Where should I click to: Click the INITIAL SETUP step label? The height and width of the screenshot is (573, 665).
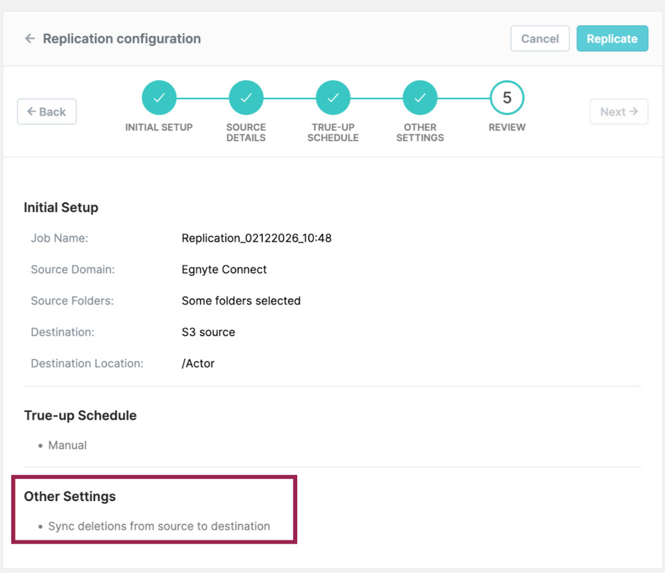click(x=159, y=127)
